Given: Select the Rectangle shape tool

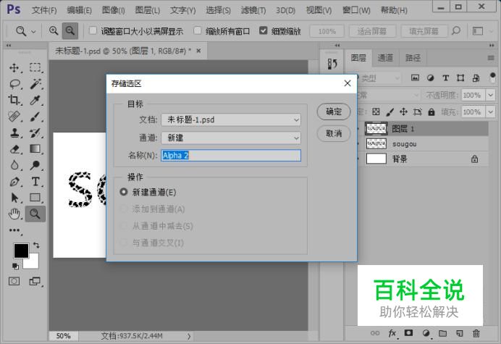Looking at the screenshot, I should click(35, 198).
